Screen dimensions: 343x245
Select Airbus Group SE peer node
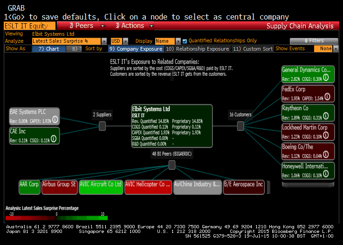(60, 187)
